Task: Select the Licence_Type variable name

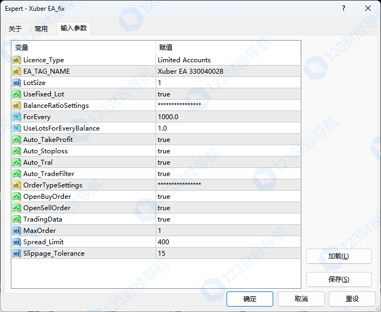Action: tap(43, 60)
